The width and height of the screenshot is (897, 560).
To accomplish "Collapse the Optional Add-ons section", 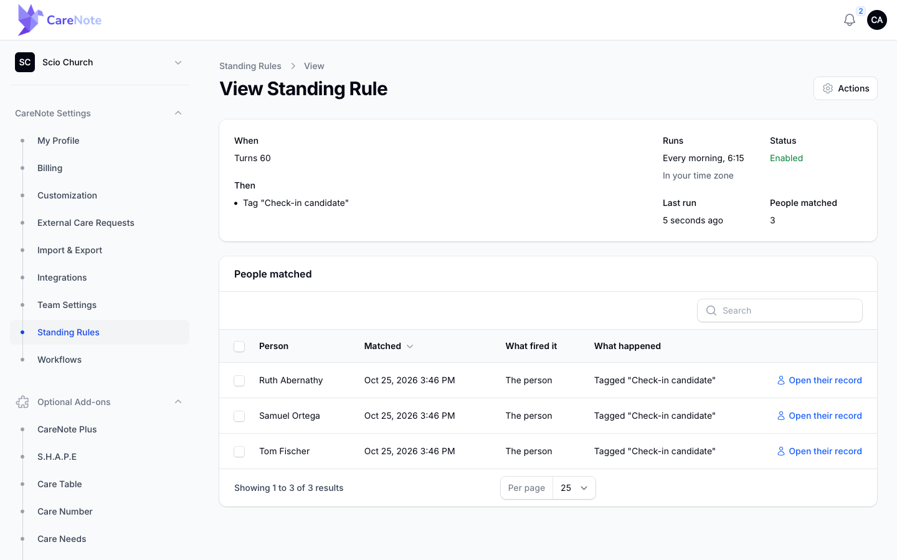I will [x=178, y=402].
